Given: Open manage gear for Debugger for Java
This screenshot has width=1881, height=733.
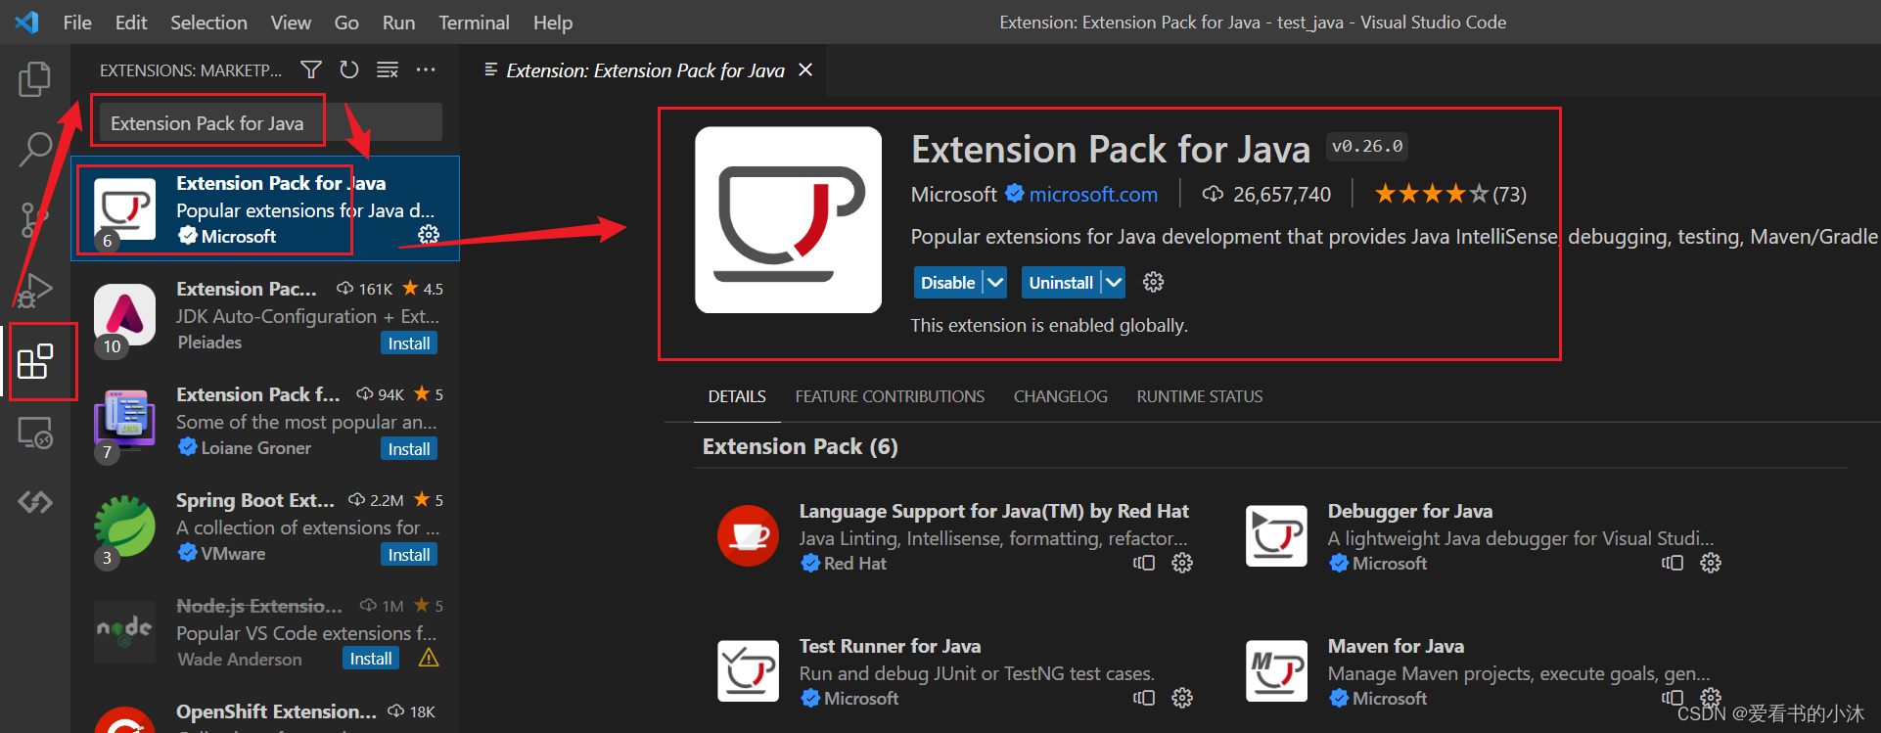Looking at the screenshot, I should [1711, 563].
